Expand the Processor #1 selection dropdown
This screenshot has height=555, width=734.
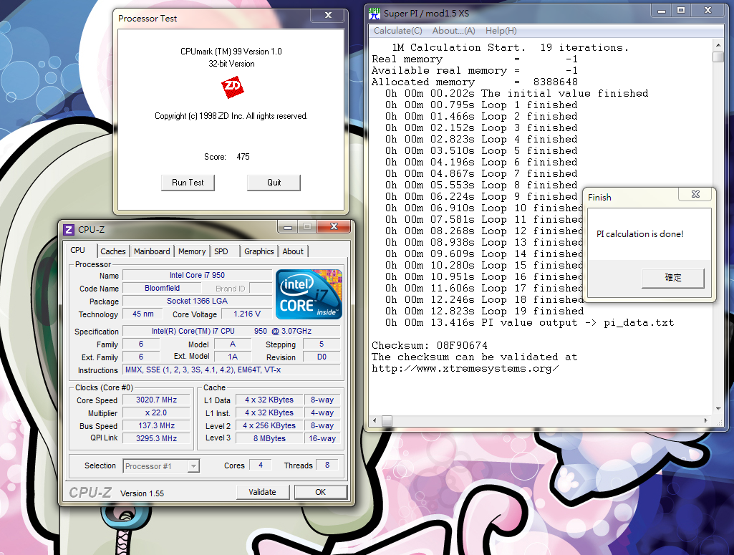[193, 466]
